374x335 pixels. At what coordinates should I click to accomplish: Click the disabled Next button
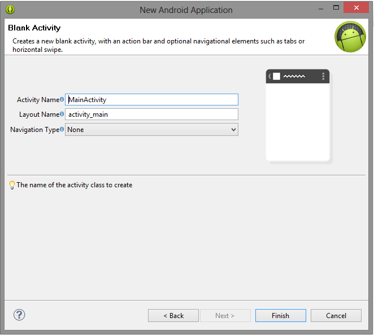[x=225, y=315]
